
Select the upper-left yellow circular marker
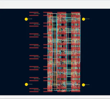click(26, 19)
